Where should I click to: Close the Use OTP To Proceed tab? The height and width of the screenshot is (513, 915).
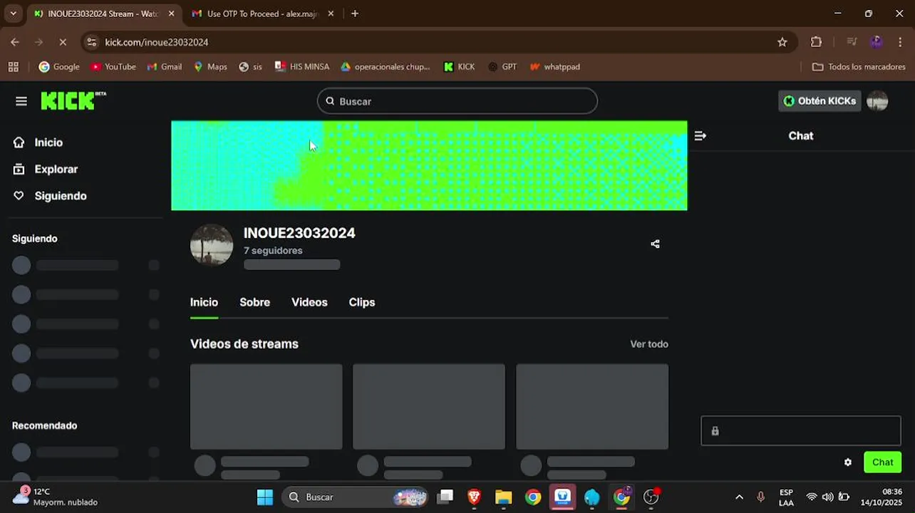331,14
